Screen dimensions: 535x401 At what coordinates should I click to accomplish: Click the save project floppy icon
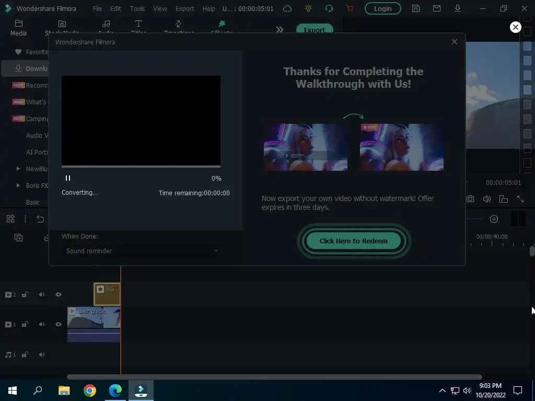click(415, 8)
